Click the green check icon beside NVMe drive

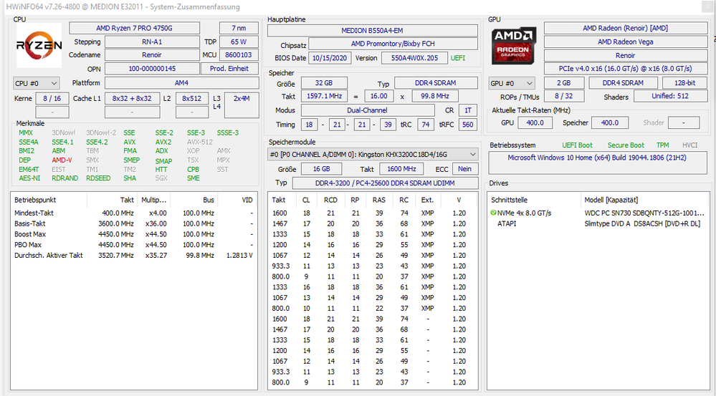coord(493,213)
